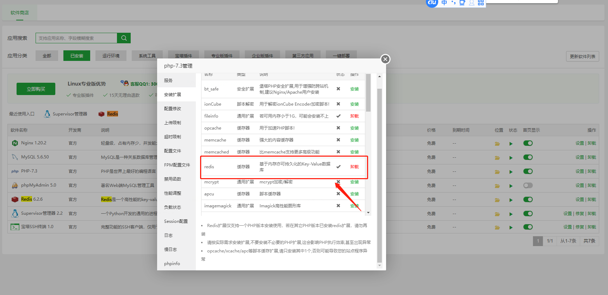Click dialog outer scrollbar up arrow
608x295 pixels.
tap(379, 76)
